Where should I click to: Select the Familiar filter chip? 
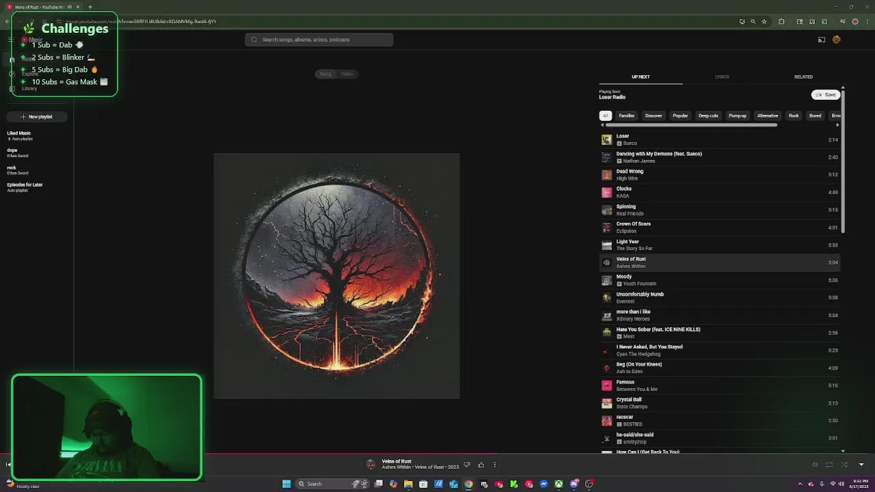pyautogui.click(x=627, y=115)
